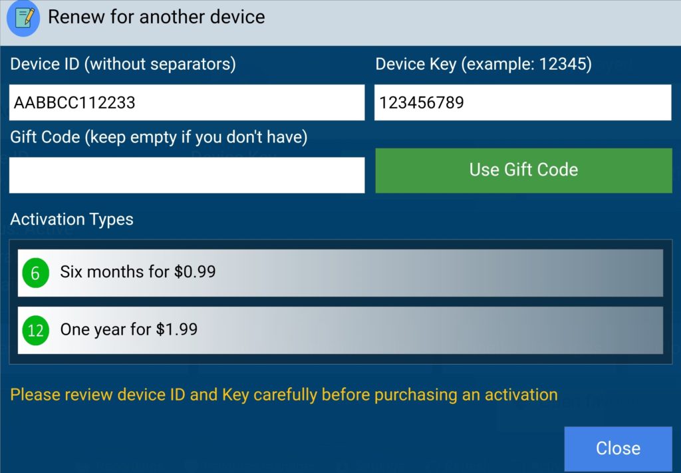Click the AABBCC112233 text in Device ID
Image resolution: width=681 pixels, height=473 pixels.
[x=74, y=103]
